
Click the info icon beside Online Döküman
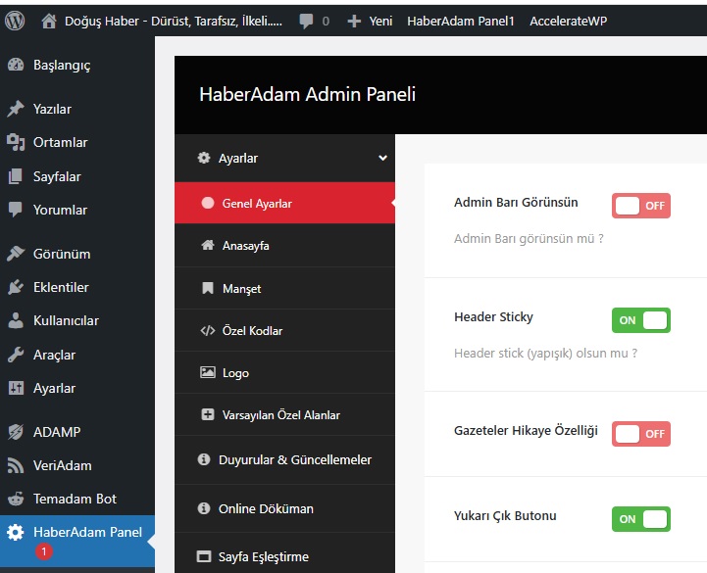204,508
